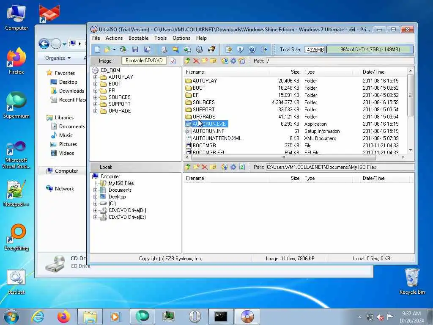Expand the (C:) drive in Local tree
This screenshot has height=325, width=433.
coord(96,204)
